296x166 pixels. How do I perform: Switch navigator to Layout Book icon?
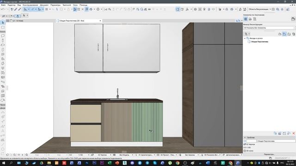[x=289, y=34]
